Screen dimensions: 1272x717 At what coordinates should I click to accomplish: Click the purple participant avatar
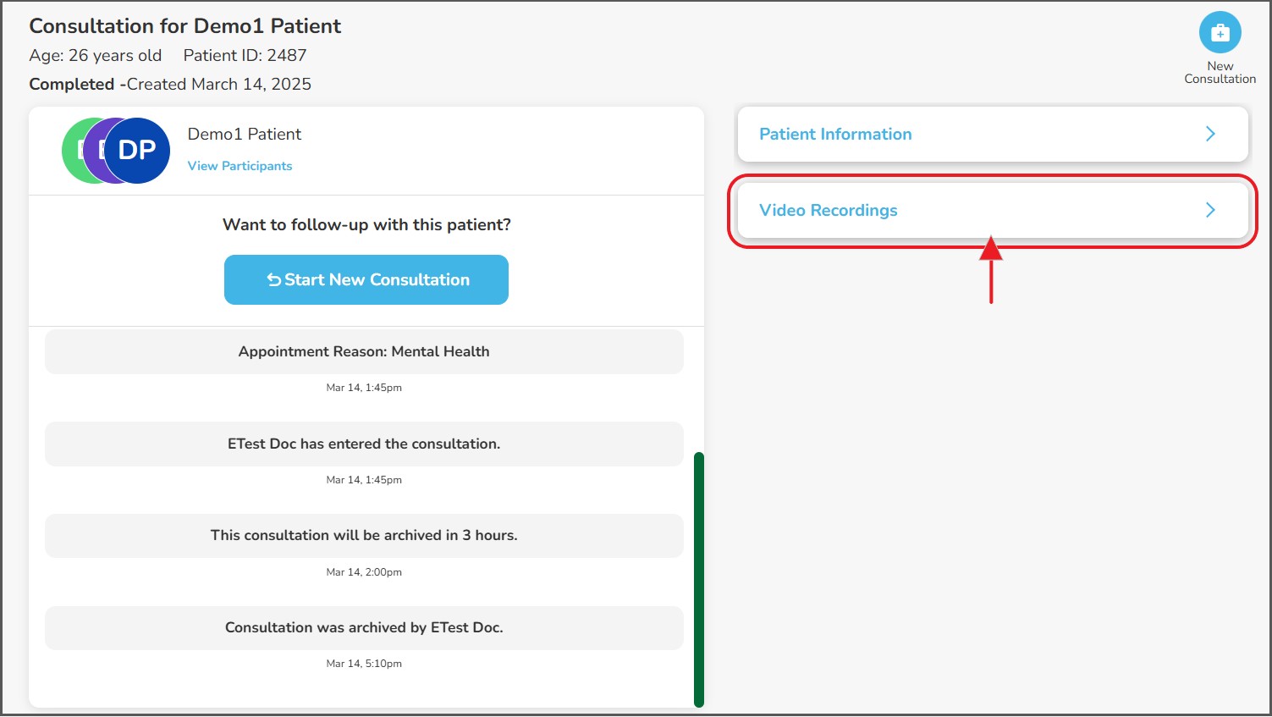[96, 151]
